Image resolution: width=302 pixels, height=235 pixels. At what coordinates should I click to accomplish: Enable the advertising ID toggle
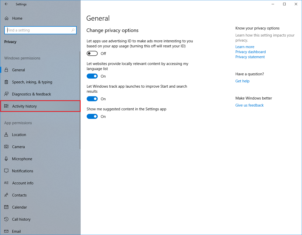(x=92, y=53)
